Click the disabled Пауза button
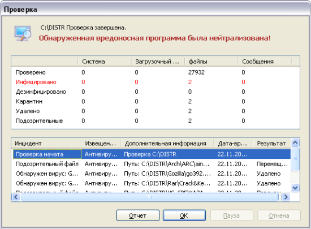Screen dimensions: 311x229 tap(231, 215)
